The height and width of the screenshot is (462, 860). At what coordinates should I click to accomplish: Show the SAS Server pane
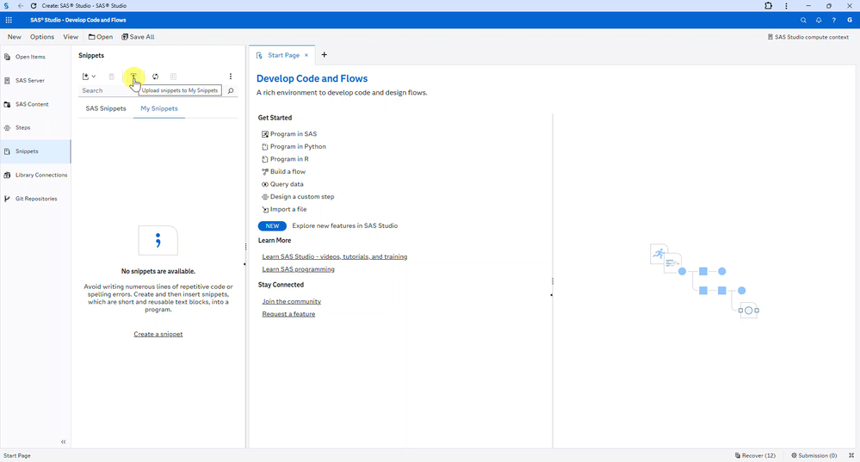pyautogui.click(x=35, y=81)
